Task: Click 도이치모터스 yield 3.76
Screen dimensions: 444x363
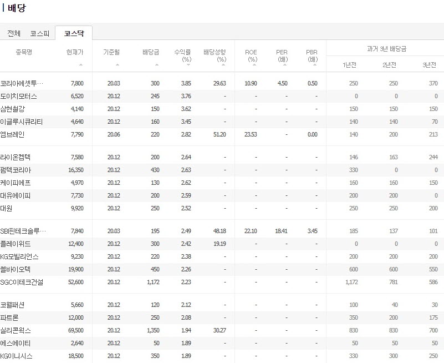Action: point(186,96)
